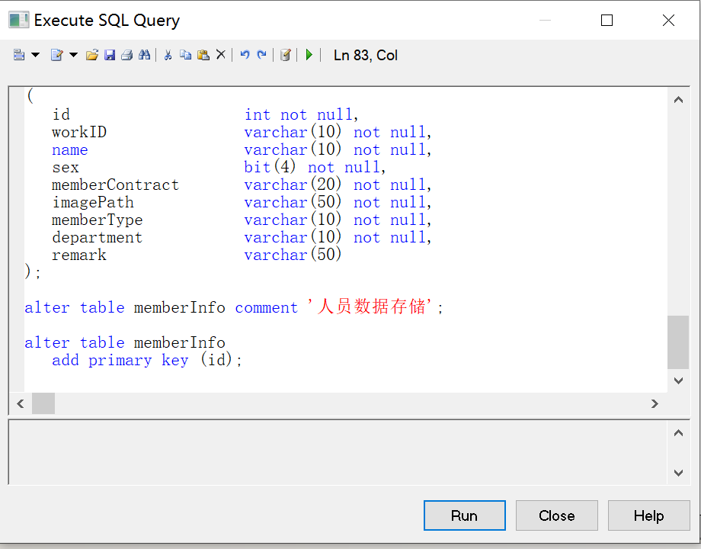Maximize the Execute SQL Query window
The width and height of the screenshot is (701, 549).
[607, 20]
